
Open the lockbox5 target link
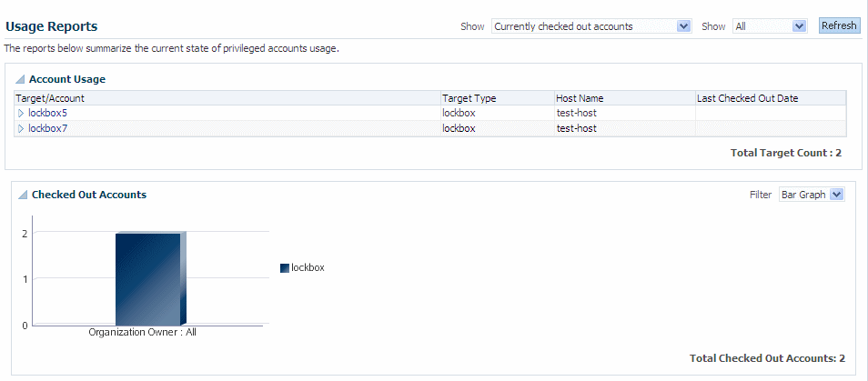pos(47,114)
